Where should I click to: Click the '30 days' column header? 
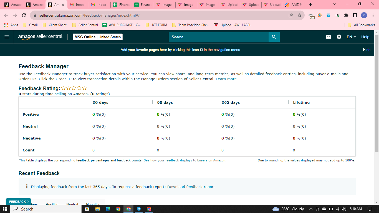tap(100, 103)
